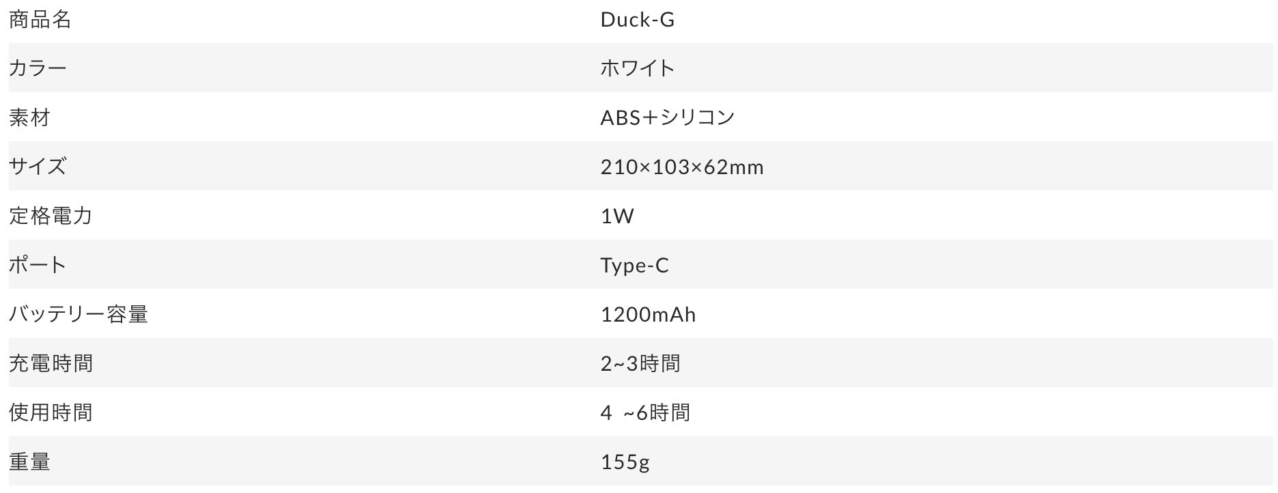Click the バッテリー容量 label

pyautogui.click(x=79, y=314)
